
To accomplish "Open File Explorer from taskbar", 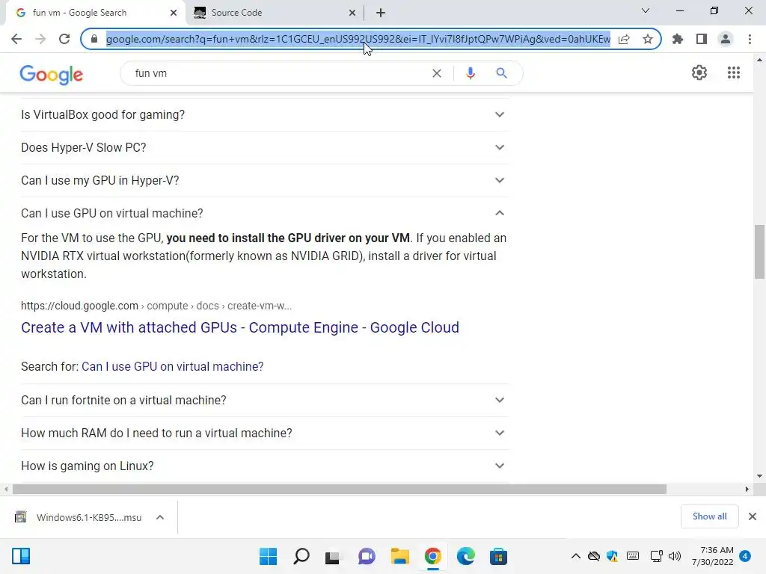I will [x=399, y=556].
